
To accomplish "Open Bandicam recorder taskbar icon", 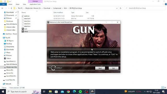I will (x=86, y=92).
